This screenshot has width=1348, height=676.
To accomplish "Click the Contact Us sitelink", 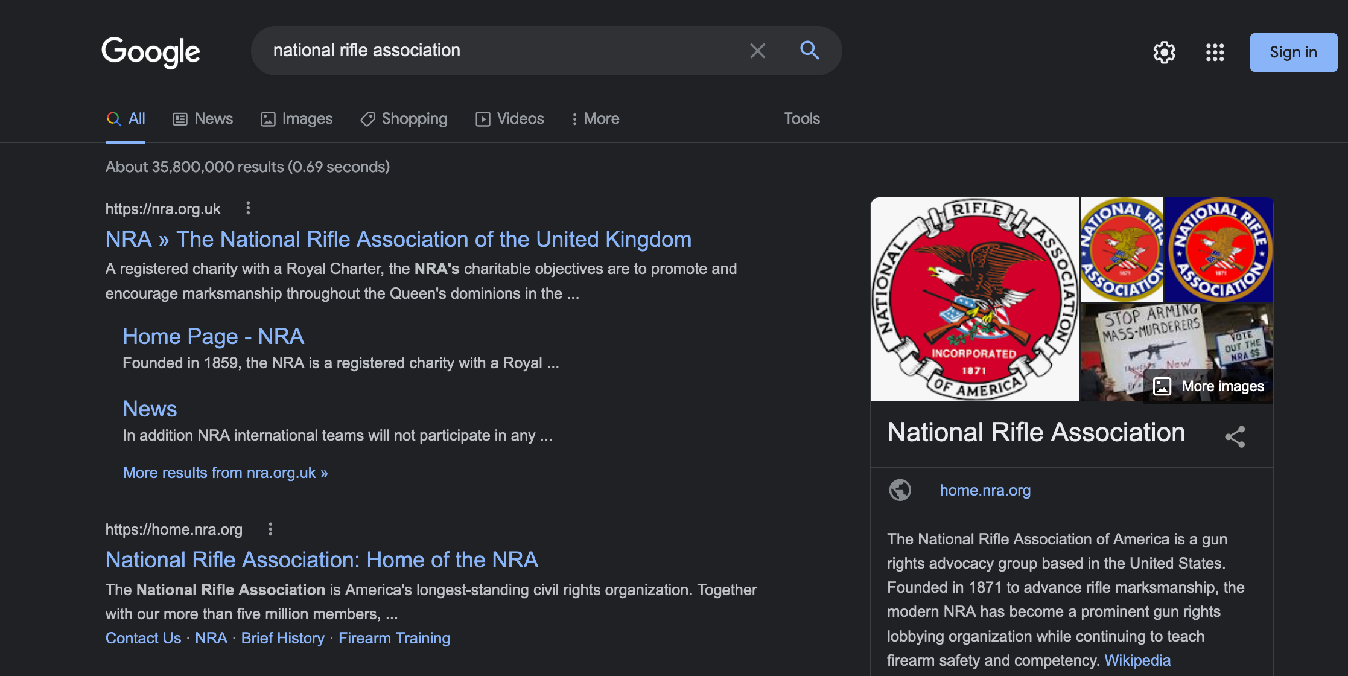I will coord(143,638).
